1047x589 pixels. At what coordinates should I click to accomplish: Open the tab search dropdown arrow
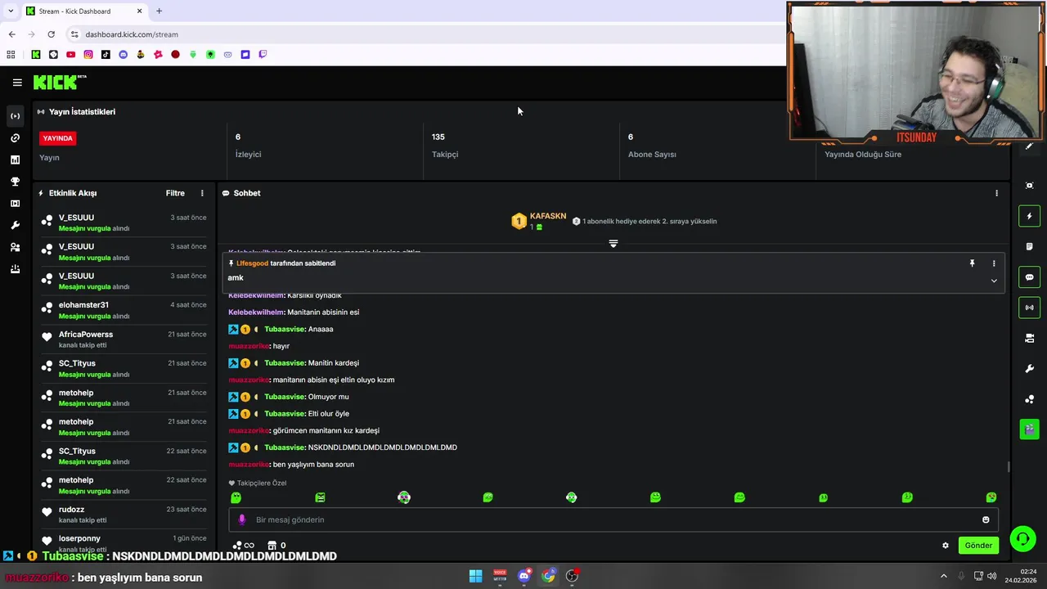10,11
